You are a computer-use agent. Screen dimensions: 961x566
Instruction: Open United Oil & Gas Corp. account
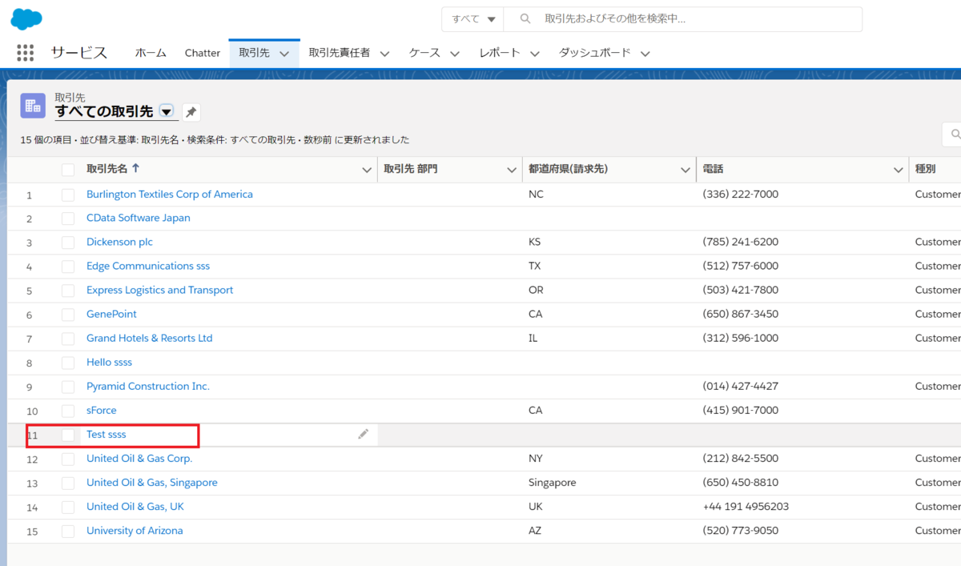pyautogui.click(x=139, y=459)
